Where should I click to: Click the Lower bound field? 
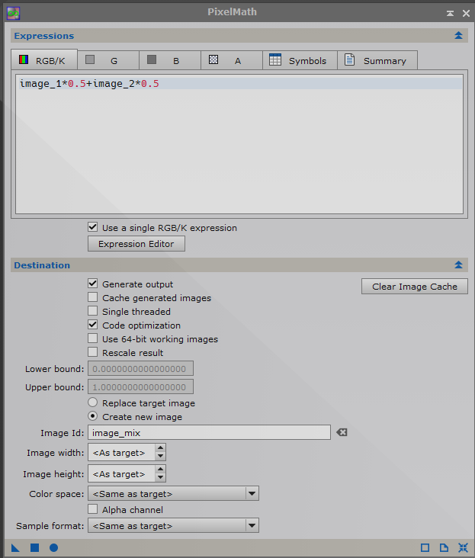coord(140,368)
